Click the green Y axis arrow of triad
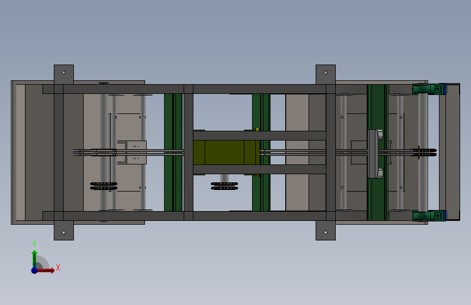Viewport: 471px width, 305px height. tap(34, 258)
